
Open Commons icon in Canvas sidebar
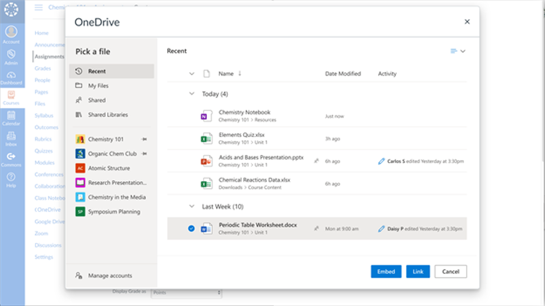(11, 157)
